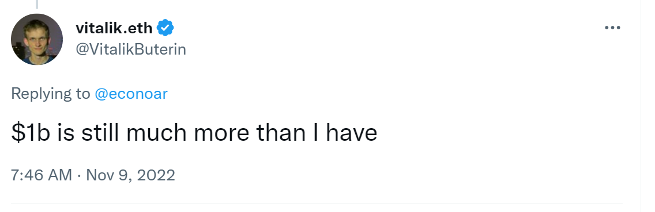The height and width of the screenshot is (212, 655).
Task: Follow the @econoar mention link
Action: 131,94
